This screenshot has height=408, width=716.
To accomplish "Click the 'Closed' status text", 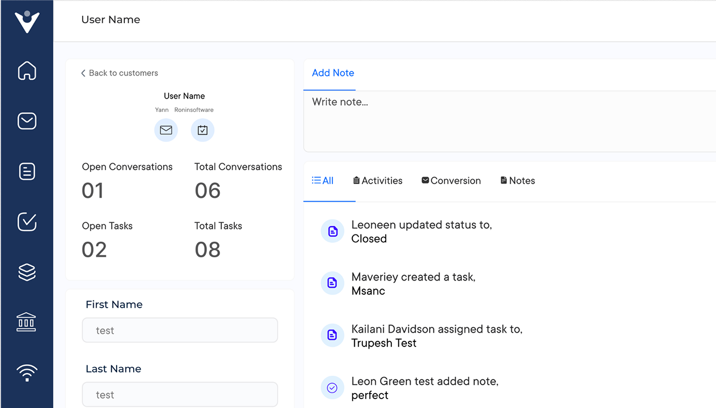I will pos(369,239).
